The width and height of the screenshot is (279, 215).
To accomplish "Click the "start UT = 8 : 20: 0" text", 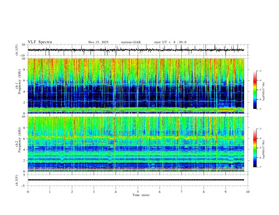I will pyautogui.click(x=170, y=42).
